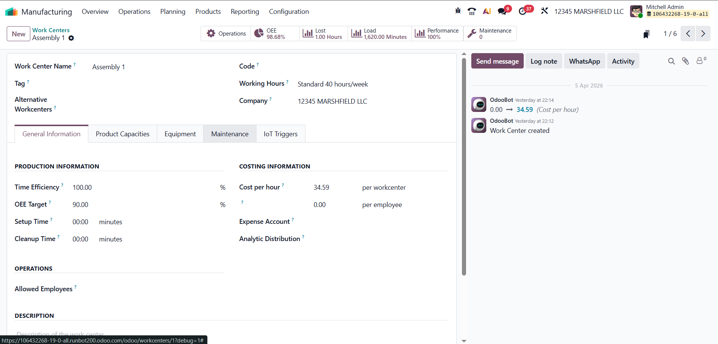Switch to the Product Capacities tab
The height and width of the screenshot is (344, 718).
pos(122,134)
